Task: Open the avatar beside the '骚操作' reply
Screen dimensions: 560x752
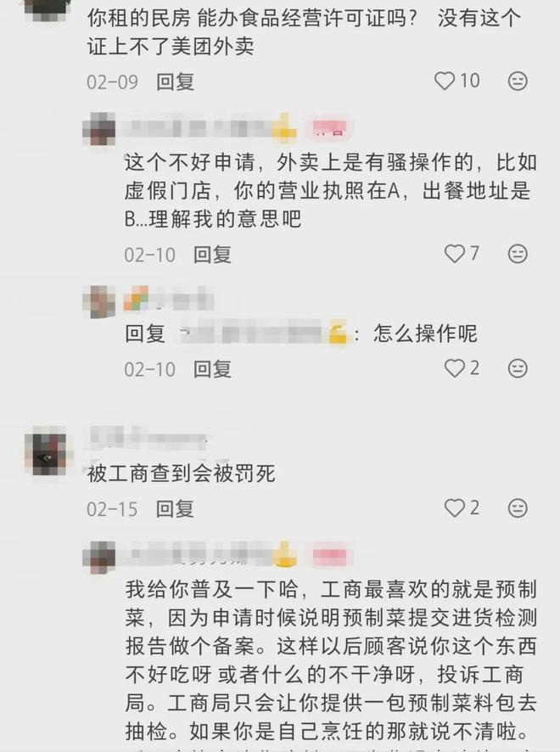Action: click(99, 128)
